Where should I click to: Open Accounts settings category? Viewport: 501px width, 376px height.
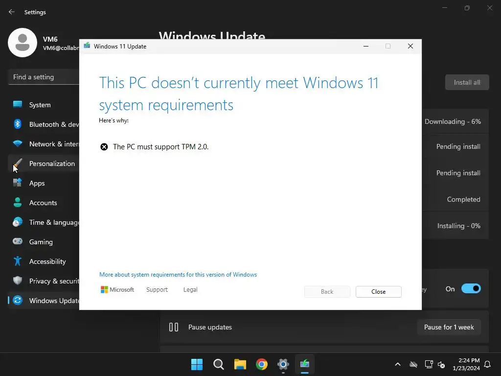click(44, 202)
